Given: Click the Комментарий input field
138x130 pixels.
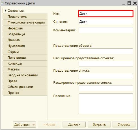Looking at the screenshot, I should [x=106, y=30].
